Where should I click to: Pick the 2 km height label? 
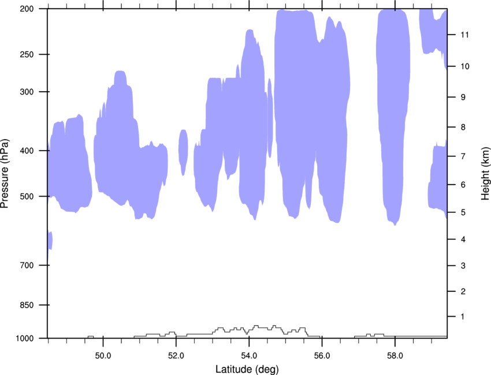[x=463, y=291]
